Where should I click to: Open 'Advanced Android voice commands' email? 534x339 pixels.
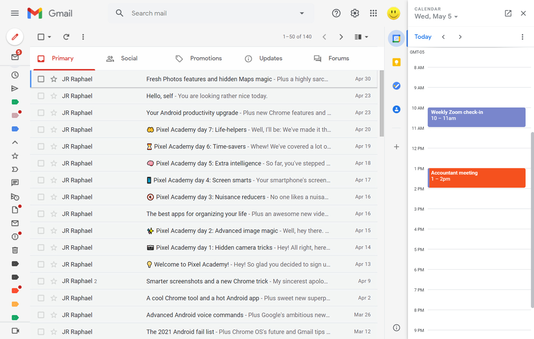204,315
